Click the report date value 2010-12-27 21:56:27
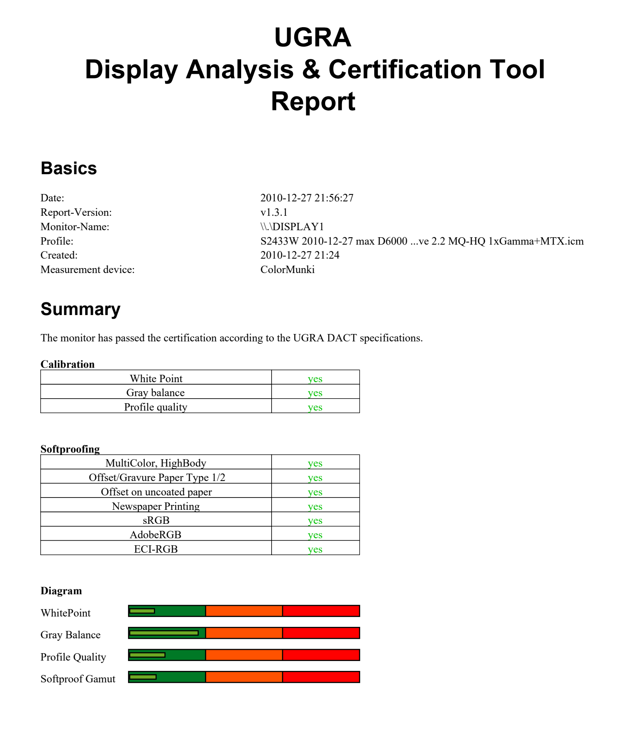 (x=307, y=198)
